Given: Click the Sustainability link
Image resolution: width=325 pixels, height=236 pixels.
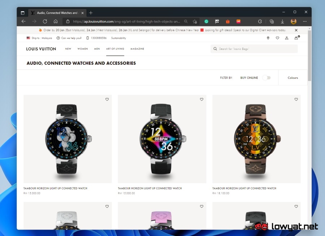Looking at the screenshot, I should tap(118, 38).
